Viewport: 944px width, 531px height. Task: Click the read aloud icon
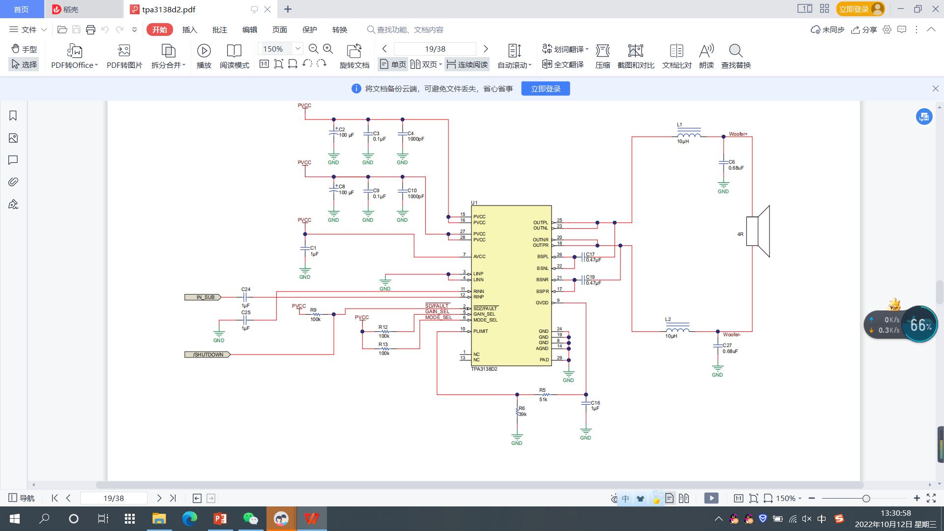click(x=706, y=51)
